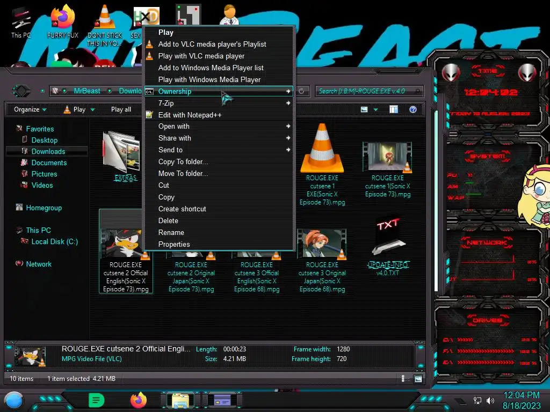Screen dimensions: 550x412
Task: Refresh the explorer address bar
Action: tap(301, 91)
